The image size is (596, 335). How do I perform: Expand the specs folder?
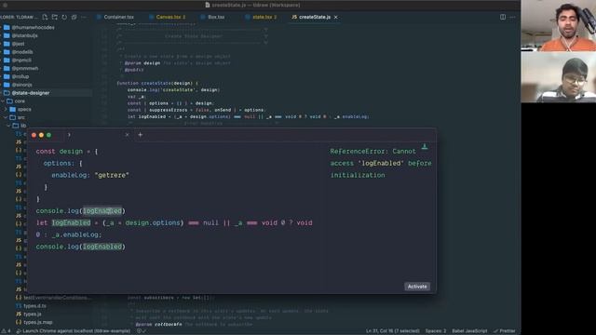click(24, 109)
